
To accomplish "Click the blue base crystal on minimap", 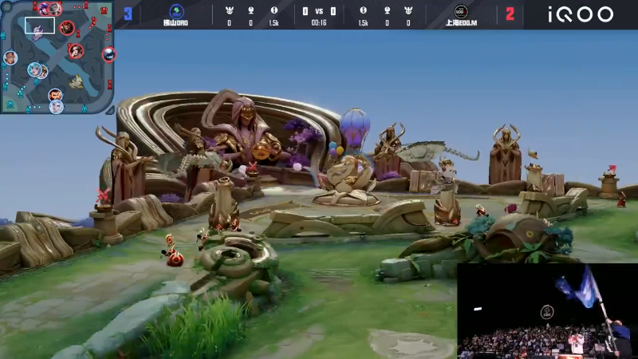I will pos(10,105).
